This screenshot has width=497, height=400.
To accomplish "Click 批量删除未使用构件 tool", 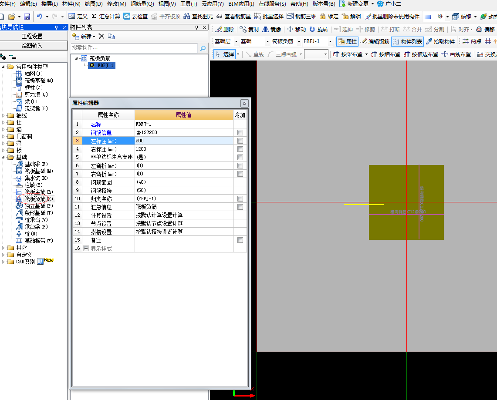I will 392,17.
